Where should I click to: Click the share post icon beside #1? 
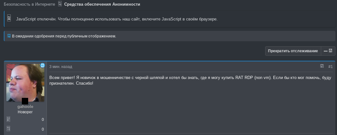[322, 66]
